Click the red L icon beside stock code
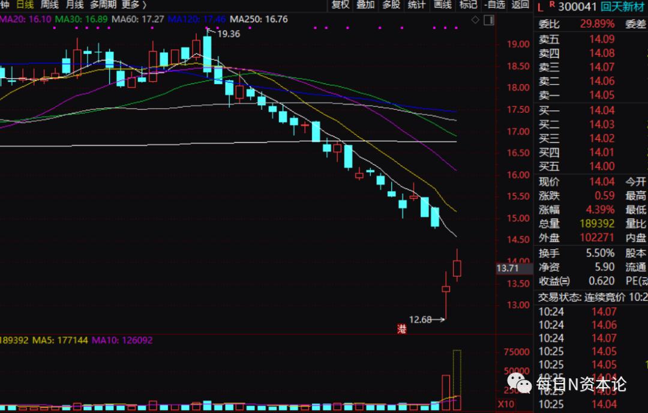 [x=541, y=7]
